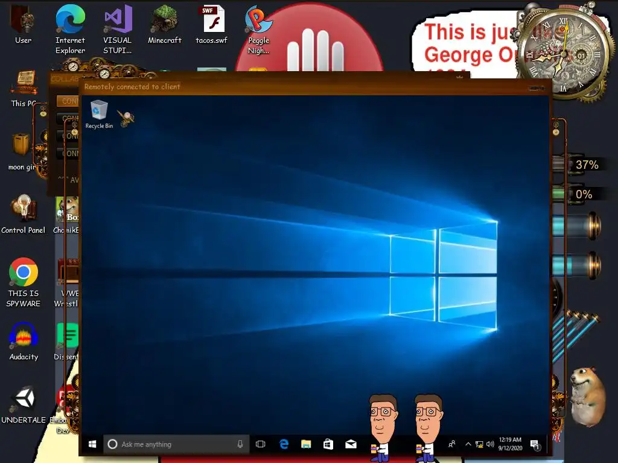This screenshot has width=618, height=463.
Task: Activate the Cortana microphone icon
Action: (240, 444)
